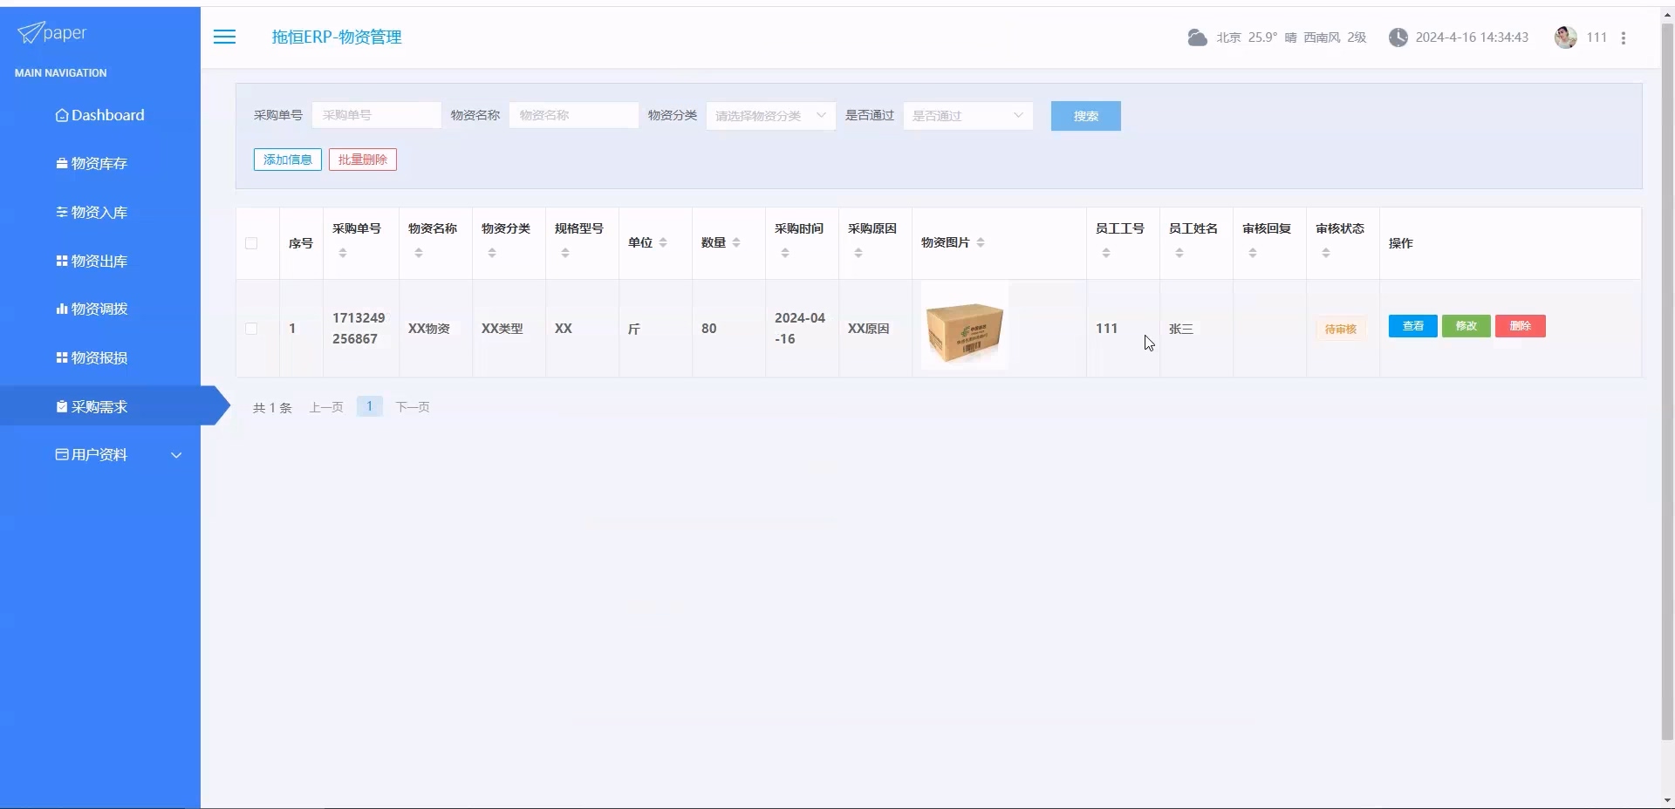The width and height of the screenshot is (1675, 809).
Task: Click the hamburger menu collapse icon
Action: click(224, 37)
